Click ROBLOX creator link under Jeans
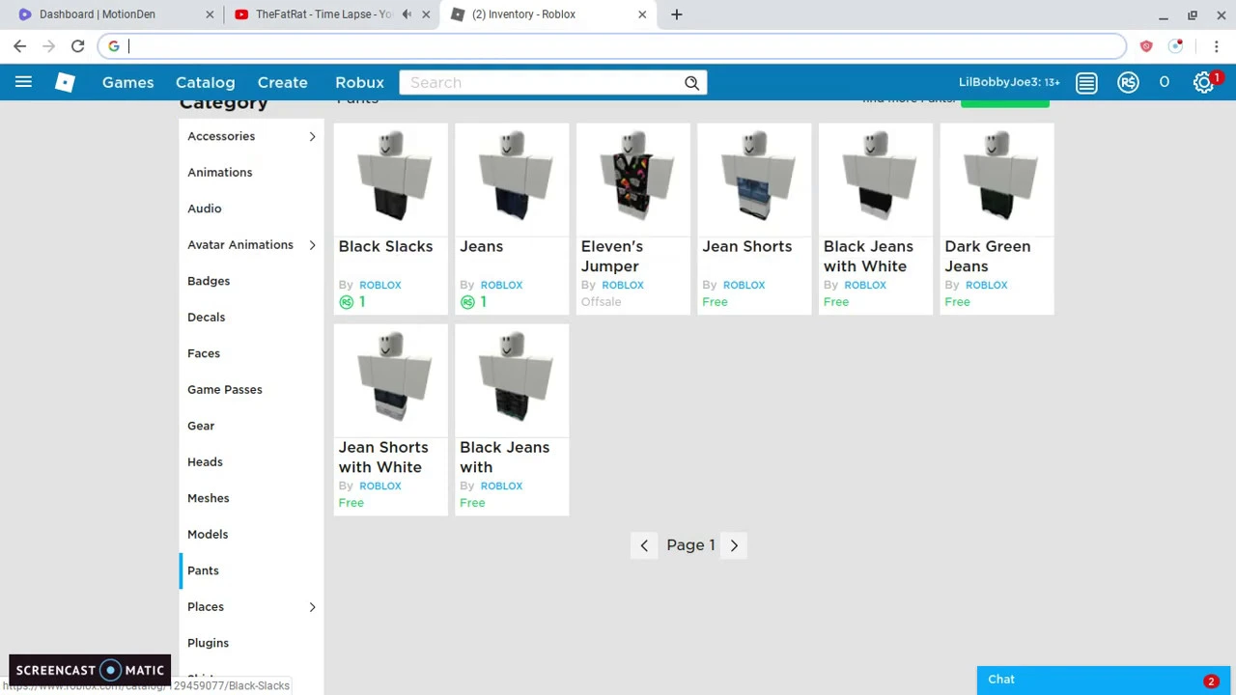The image size is (1236, 695). click(501, 286)
